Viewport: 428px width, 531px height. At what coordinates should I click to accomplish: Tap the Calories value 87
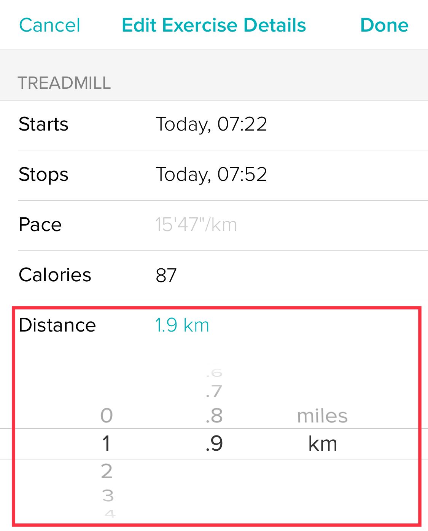166,275
